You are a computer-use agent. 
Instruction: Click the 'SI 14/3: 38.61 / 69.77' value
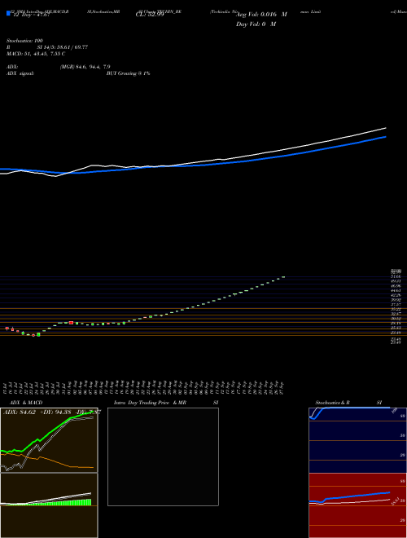tap(63, 47)
